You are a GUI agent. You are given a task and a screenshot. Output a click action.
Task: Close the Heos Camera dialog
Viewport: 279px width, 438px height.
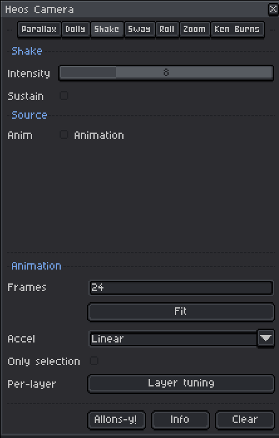pos(273,9)
